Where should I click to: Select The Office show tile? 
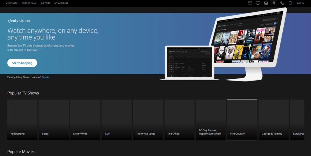point(179,120)
